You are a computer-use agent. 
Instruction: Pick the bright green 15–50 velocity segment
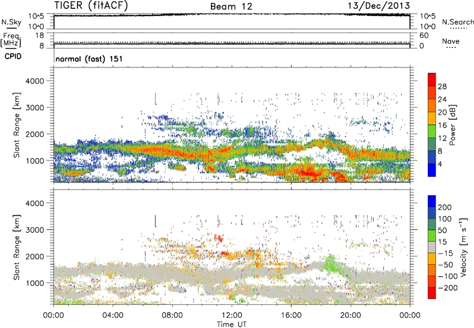coord(432,236)
